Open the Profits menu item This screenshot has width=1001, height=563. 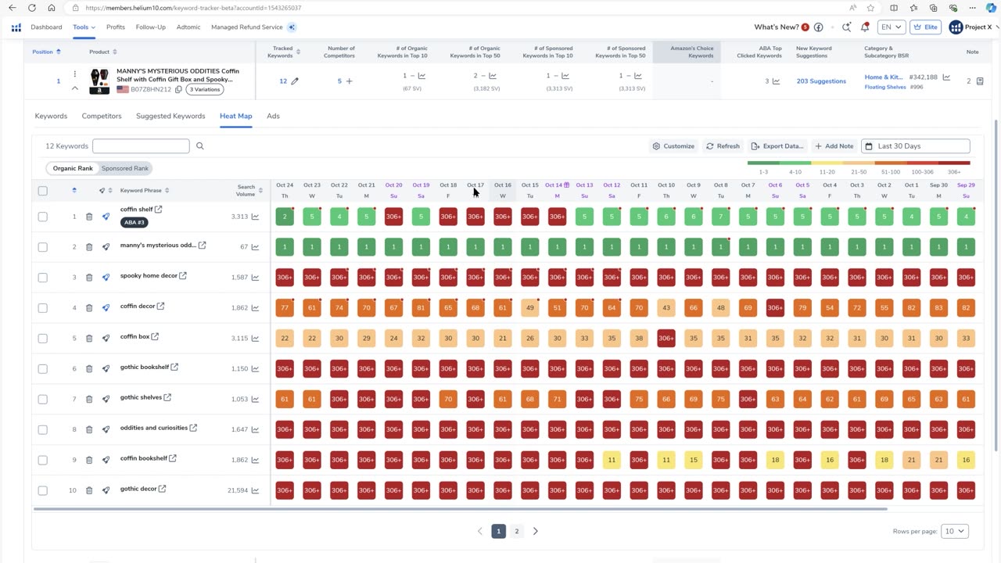pos(116,27)
